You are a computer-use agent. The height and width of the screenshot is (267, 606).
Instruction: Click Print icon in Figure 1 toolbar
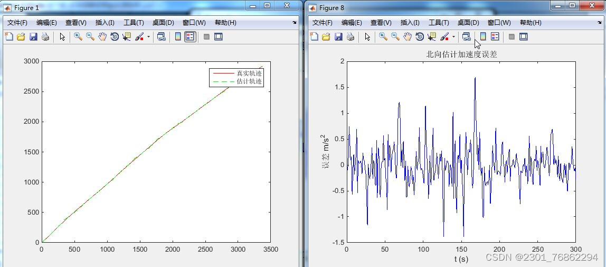(45, 37)
